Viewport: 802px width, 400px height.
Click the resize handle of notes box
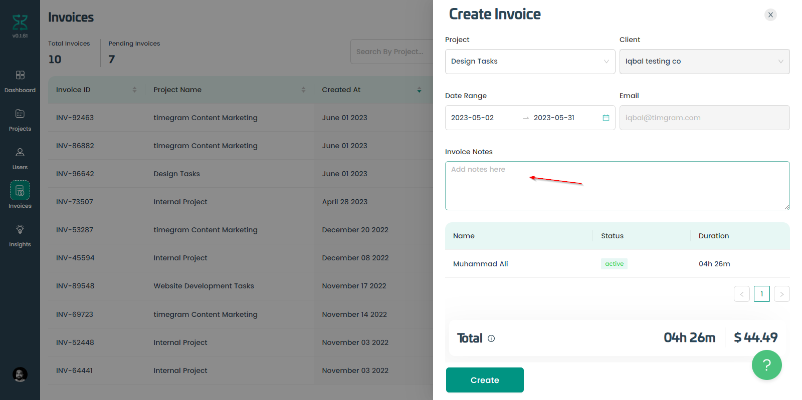(787, 207)
